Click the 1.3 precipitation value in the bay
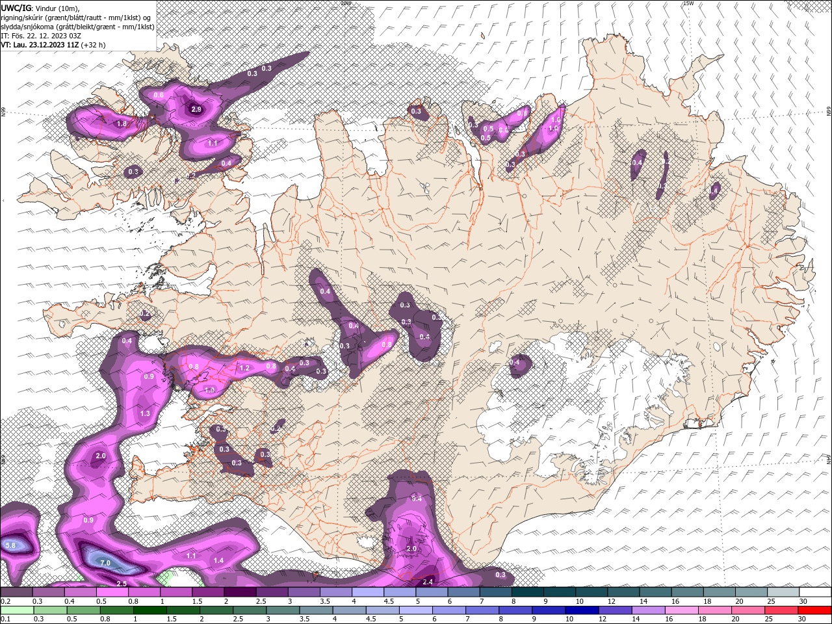The width and height of the screenshot is (832, 624). 145,413
